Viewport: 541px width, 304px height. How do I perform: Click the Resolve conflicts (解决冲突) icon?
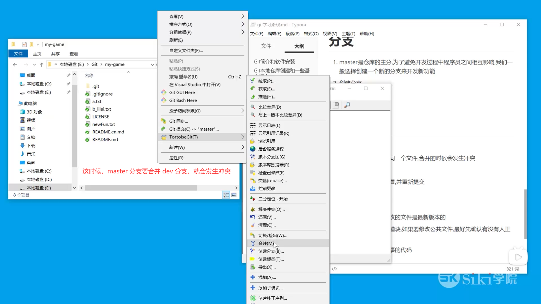pos(253,209)
